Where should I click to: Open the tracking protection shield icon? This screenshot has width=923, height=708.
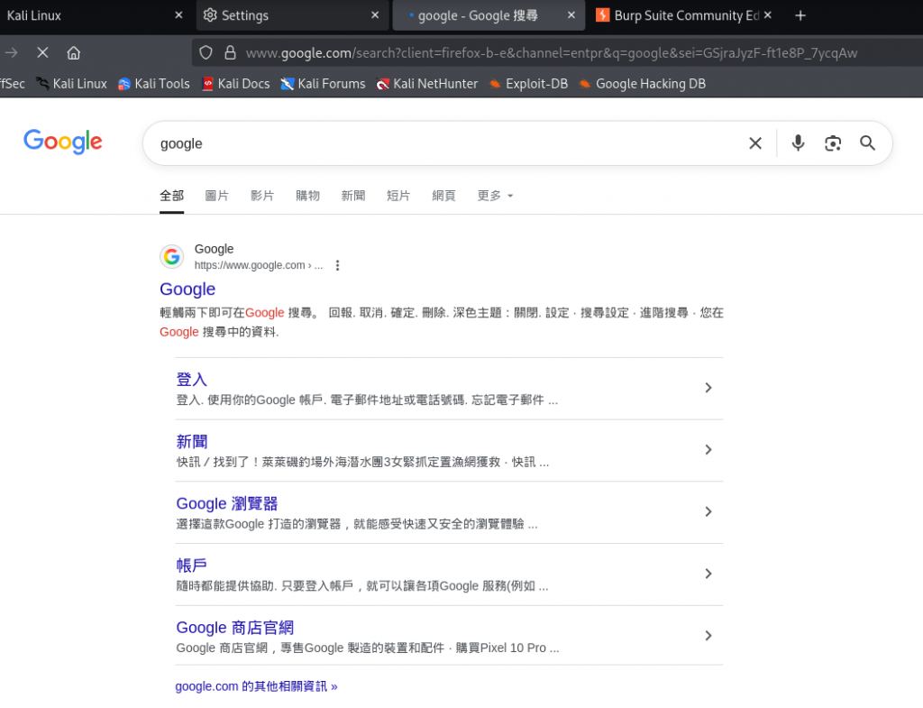(206, 53)
